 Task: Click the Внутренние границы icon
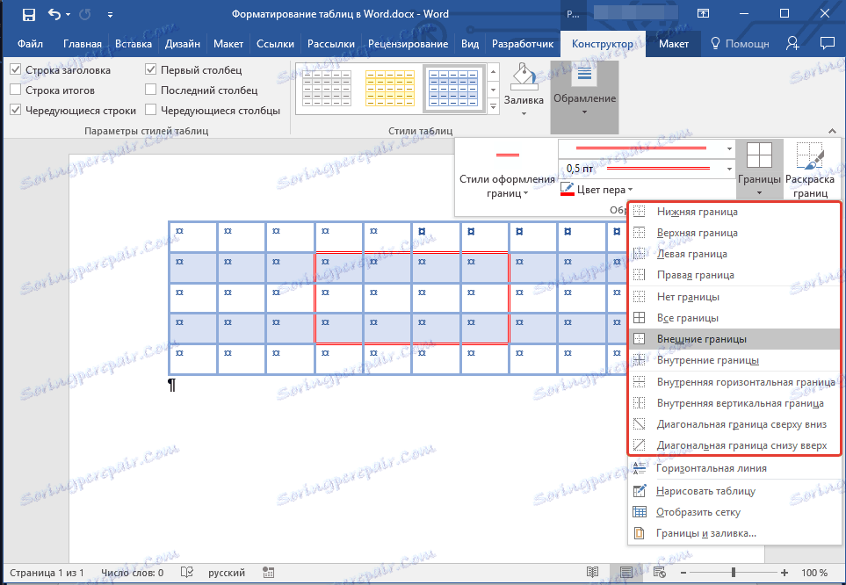(640, 360)
